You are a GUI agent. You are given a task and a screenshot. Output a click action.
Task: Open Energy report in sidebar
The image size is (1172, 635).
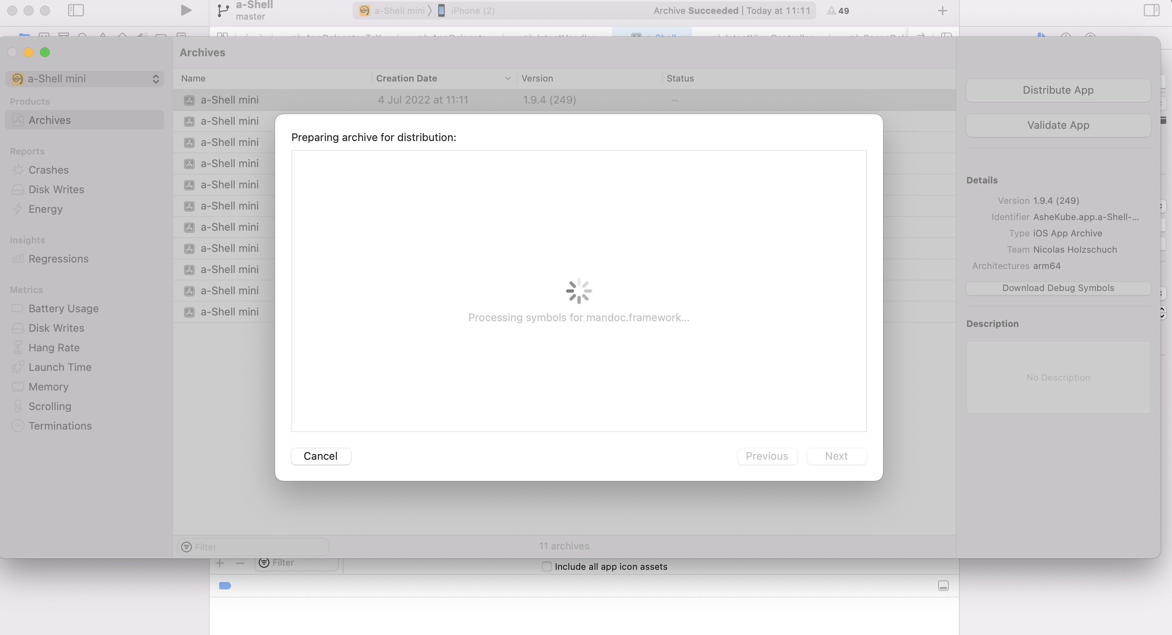tap(45, 209)
